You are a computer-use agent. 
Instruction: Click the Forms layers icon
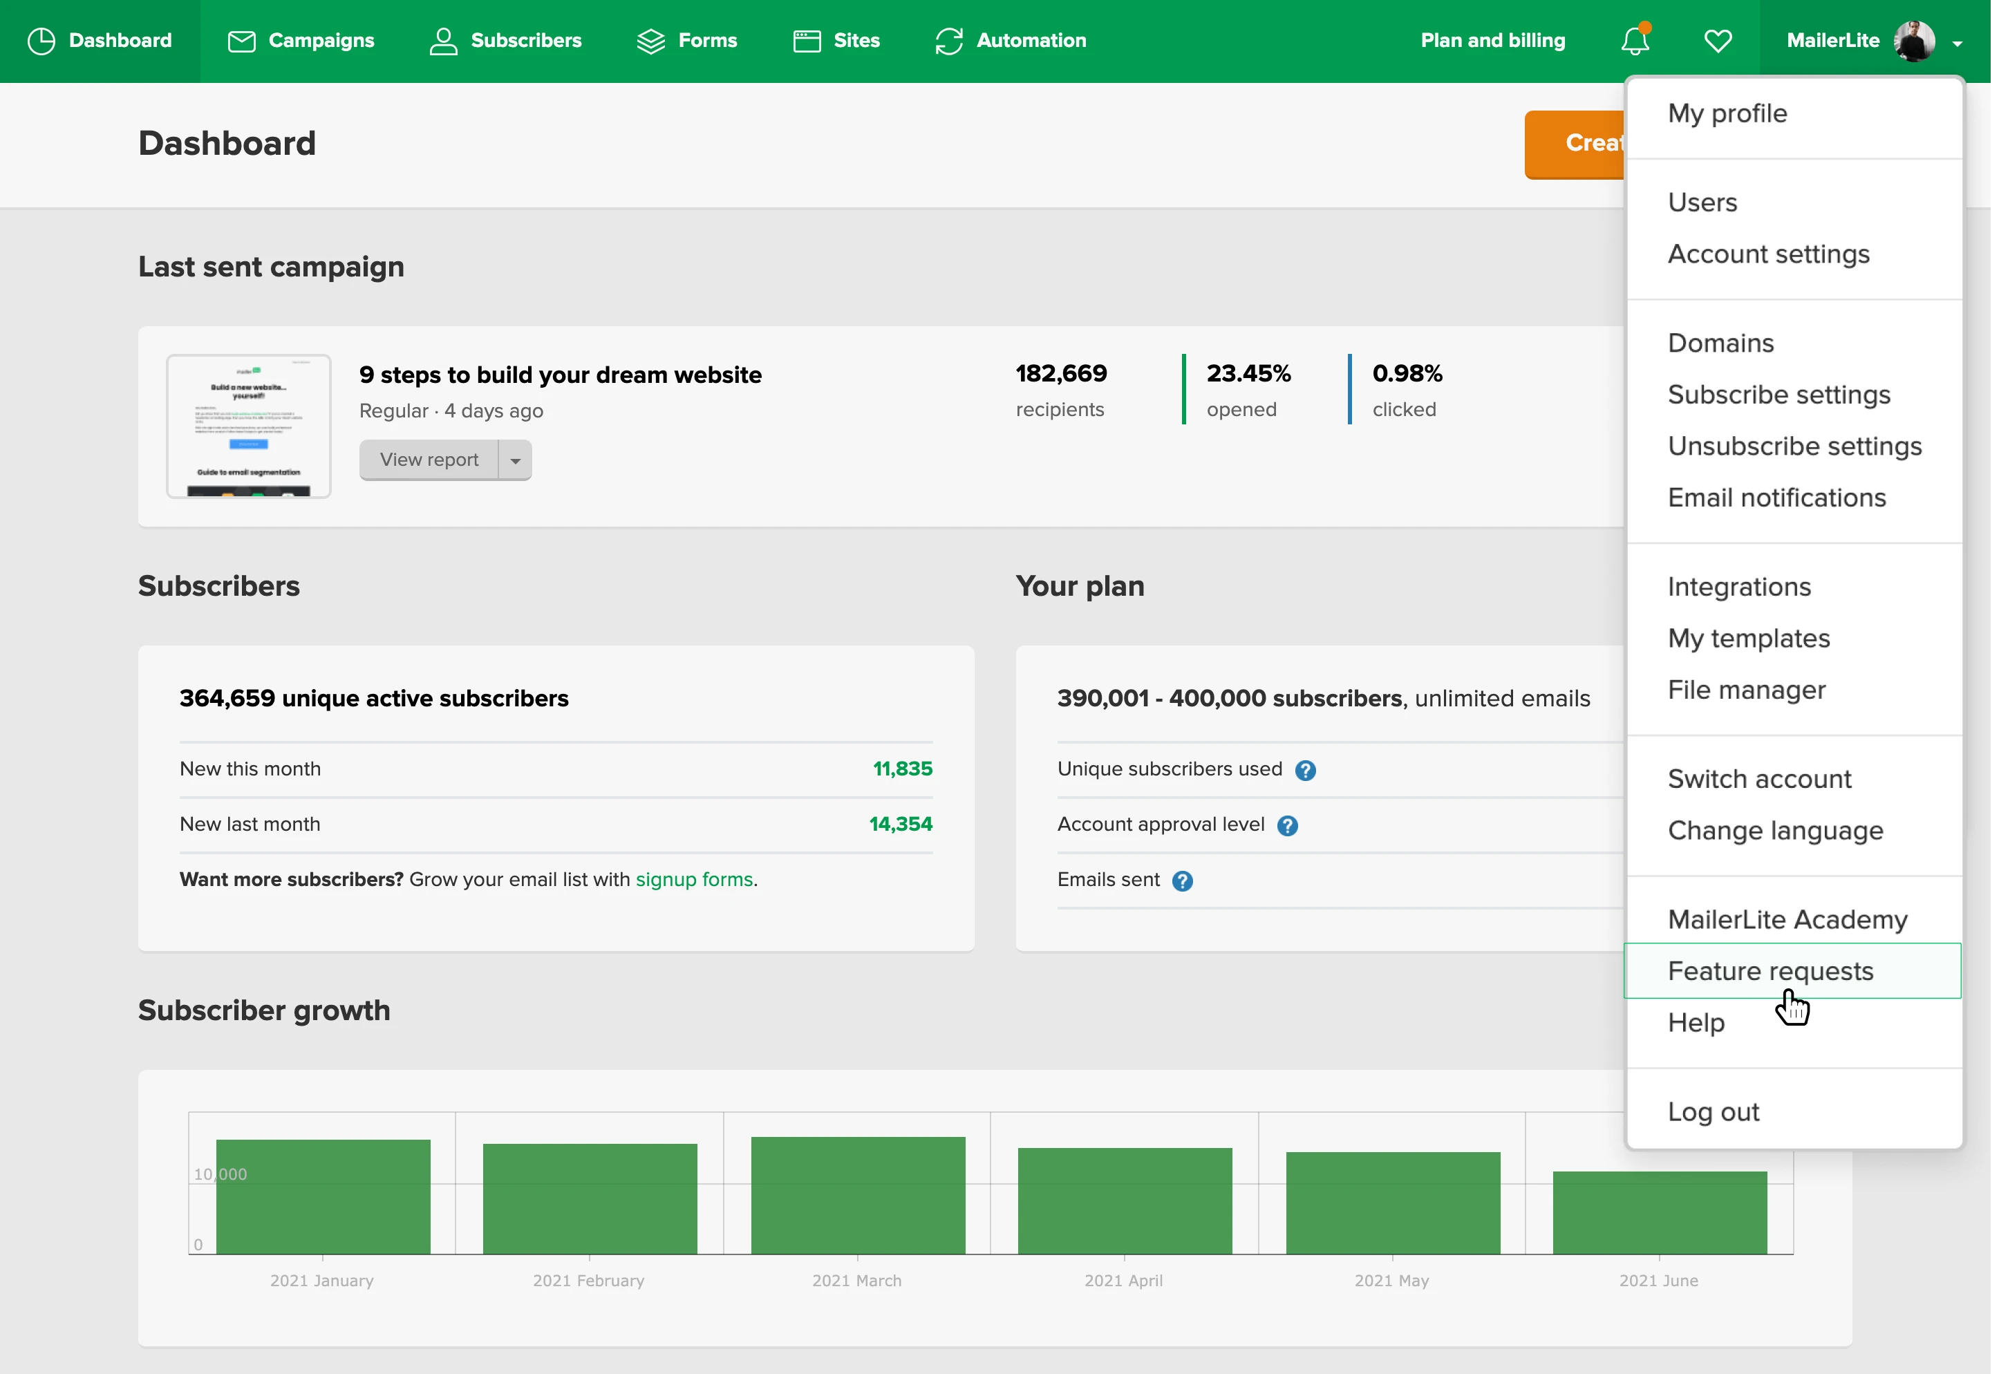point(651,41)
